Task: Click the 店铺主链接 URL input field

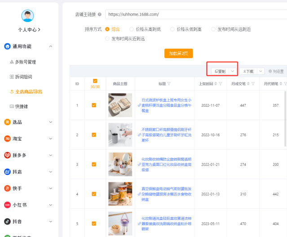Action: (195, 14)
